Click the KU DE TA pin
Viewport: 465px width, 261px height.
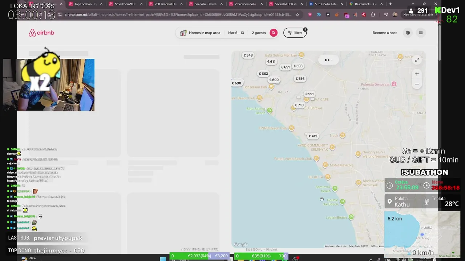pyautogui.click(x=327, y=177)
